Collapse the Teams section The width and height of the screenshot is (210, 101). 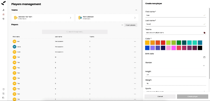click(136, 10)
